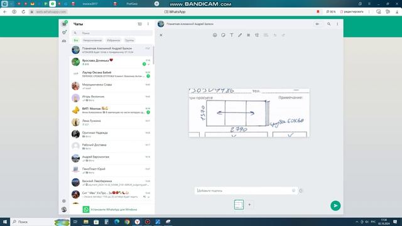402x226 pixels.
Task: Click the chat search field 'Поиск'
Action: point(112,33)
